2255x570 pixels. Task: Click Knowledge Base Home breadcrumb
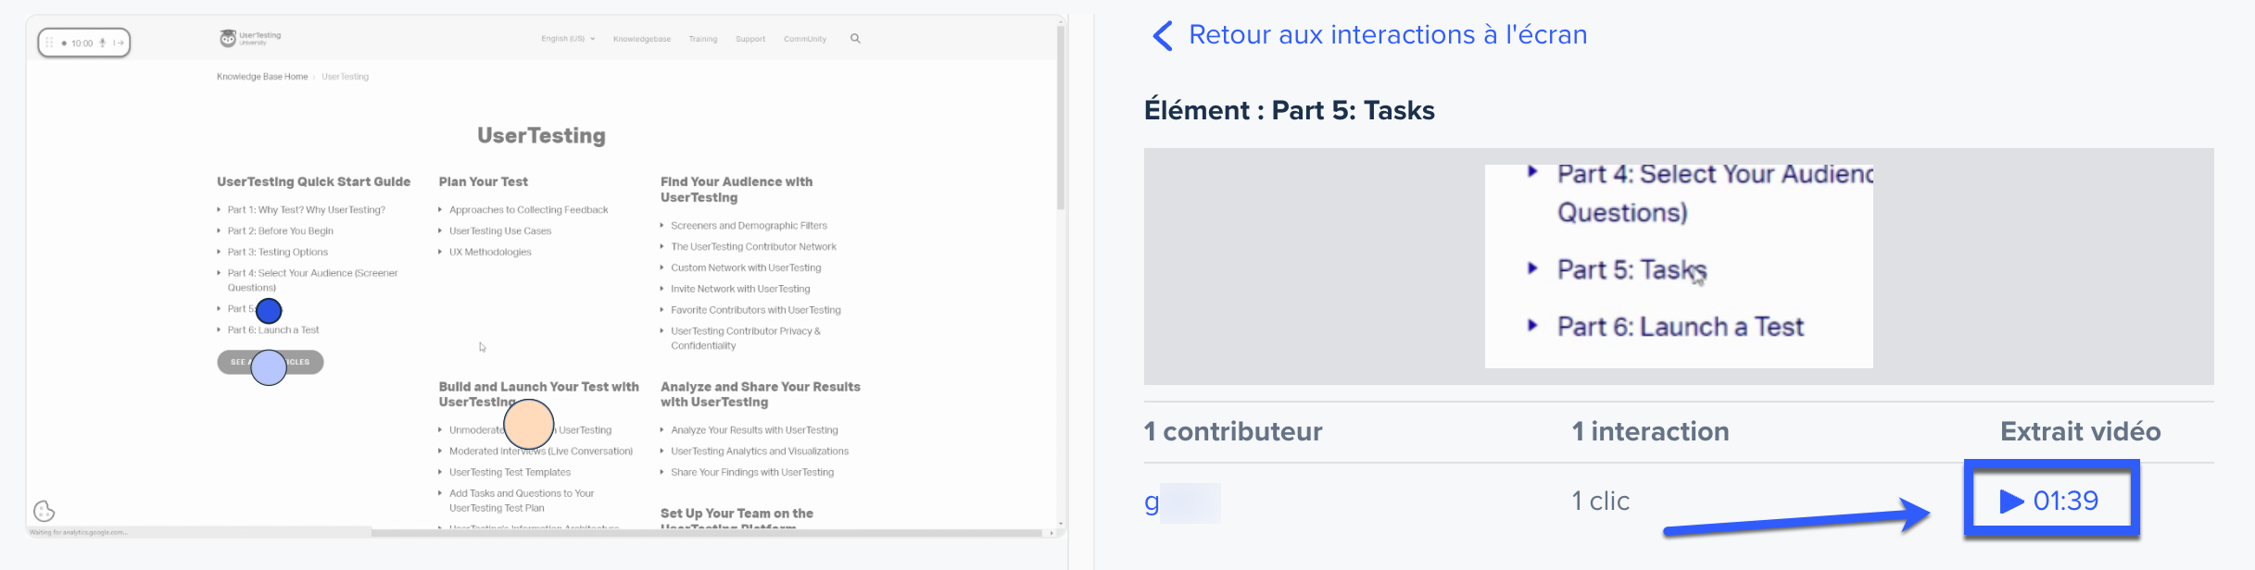coord(262,77)
